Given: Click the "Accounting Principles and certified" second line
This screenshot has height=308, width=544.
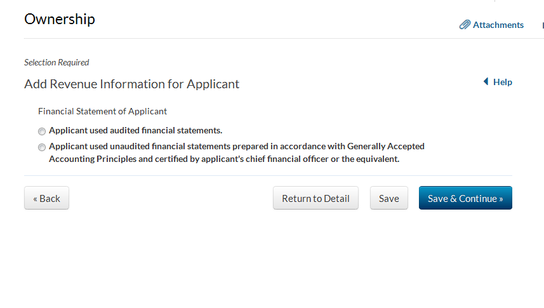Looking at the screenshot, I should (x=223, y=159).
